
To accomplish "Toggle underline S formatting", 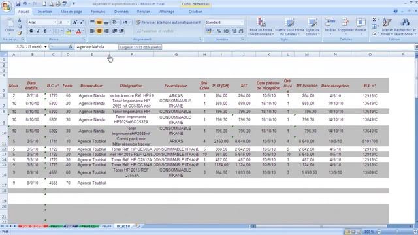I will click(x=45, y=31).
